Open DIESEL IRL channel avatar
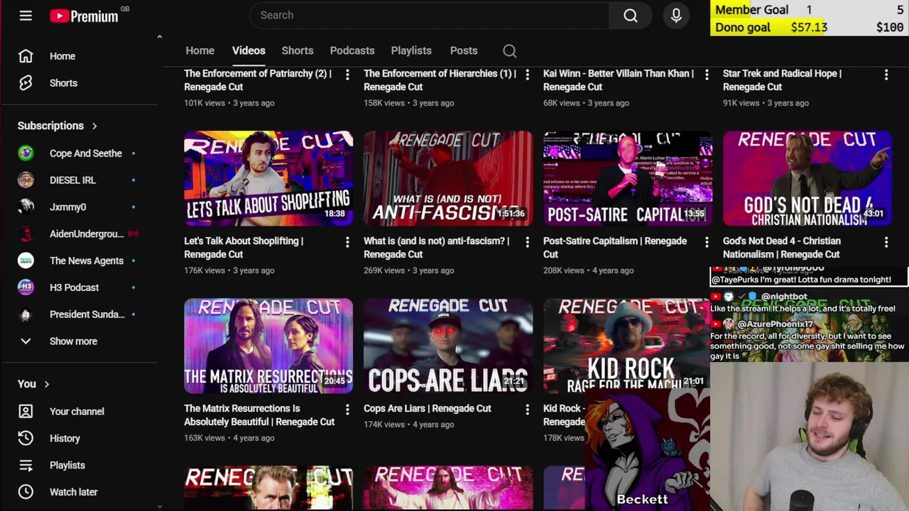The height and width of the screenshot is (511, 909). pos(26,180)
